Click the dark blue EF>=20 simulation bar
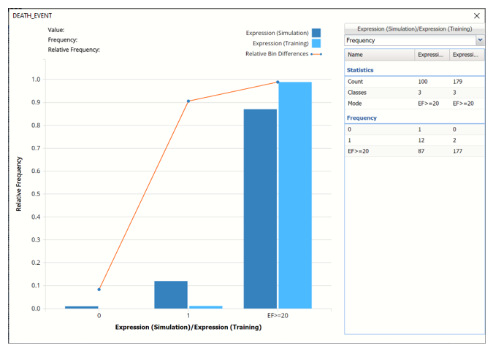493x348 pixels. (260, 209)
